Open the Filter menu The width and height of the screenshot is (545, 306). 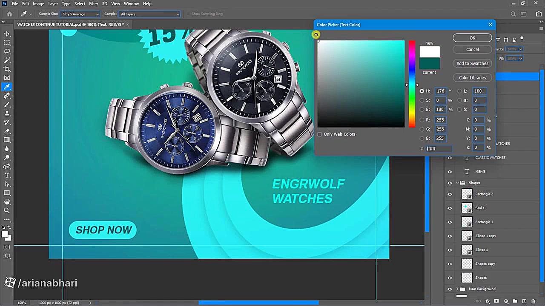pos(94,4)
